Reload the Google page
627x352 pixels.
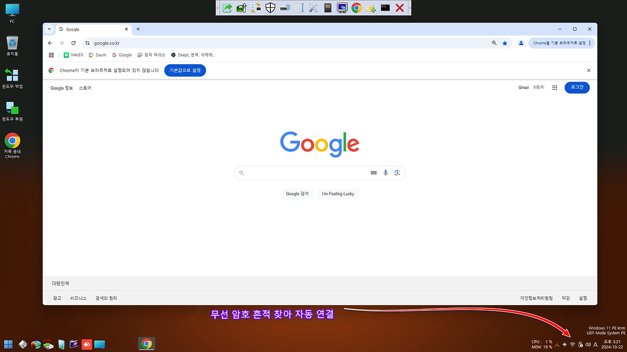point(73,43)
